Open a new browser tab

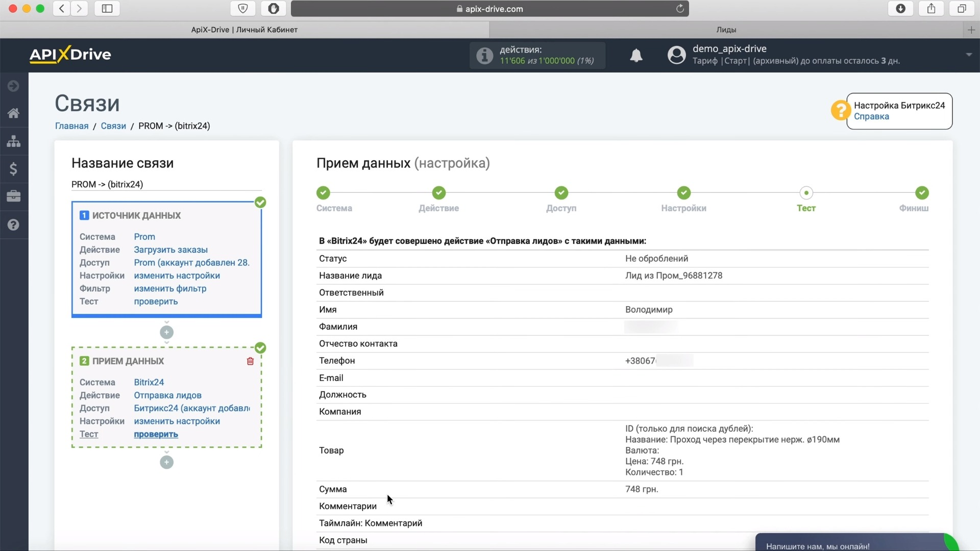(971, 30)
